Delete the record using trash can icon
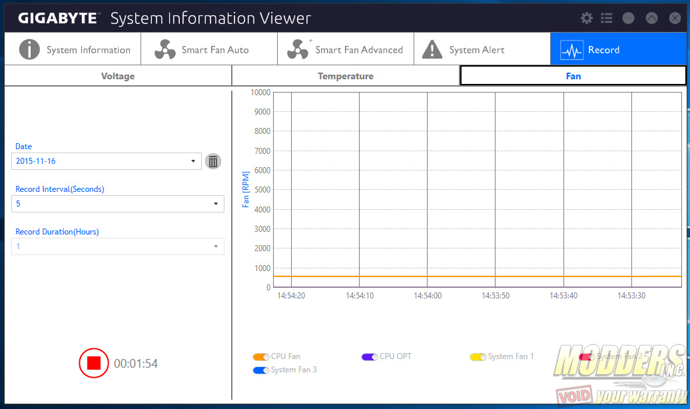Viewport: 690px width, 409px height. [x=213, y=162]
